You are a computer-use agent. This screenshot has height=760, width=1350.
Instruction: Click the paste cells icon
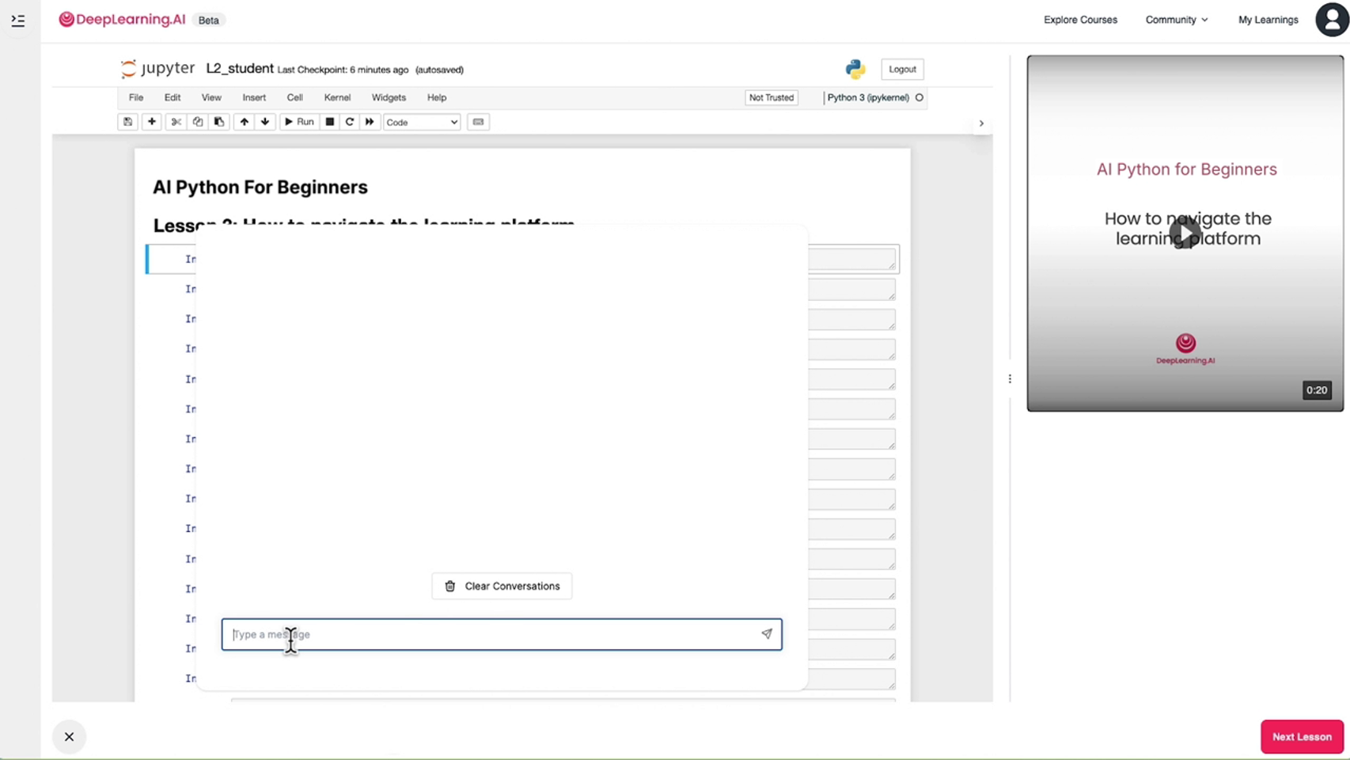click(x=219, y=122)
